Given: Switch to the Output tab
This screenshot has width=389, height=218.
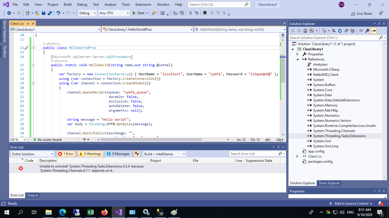Looking at the screenshot, I should tap(32, 195).
